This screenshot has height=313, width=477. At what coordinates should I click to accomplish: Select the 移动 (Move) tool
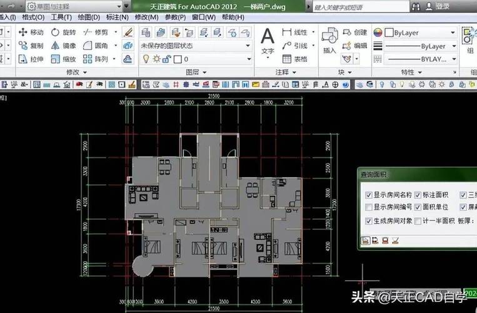(x=30, y=32)
